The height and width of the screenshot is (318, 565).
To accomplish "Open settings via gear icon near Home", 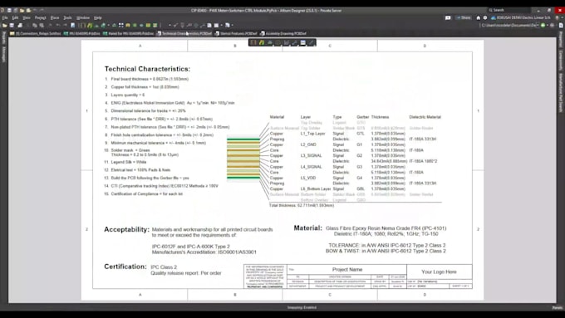I will click(485, 17).
